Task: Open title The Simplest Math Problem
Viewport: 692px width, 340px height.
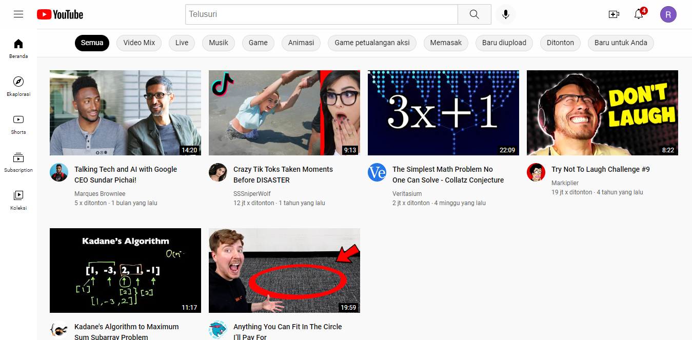Action: (448, 174)
